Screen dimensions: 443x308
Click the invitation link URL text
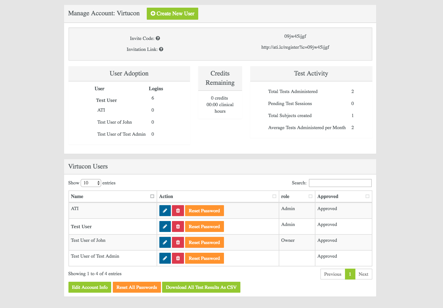[x=295, y=47]
